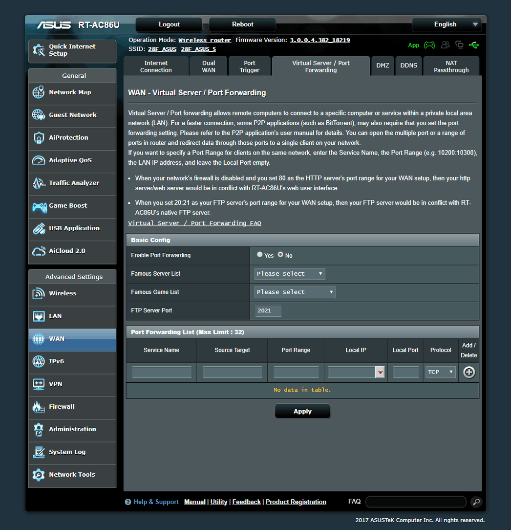The width and height of the screenshot is (511, 530).
Task: Open the Utility link in footer
Action: (218, 502)
